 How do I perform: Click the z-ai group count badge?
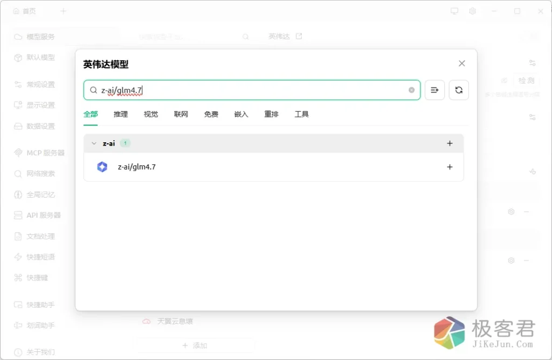tap(125, 143)
